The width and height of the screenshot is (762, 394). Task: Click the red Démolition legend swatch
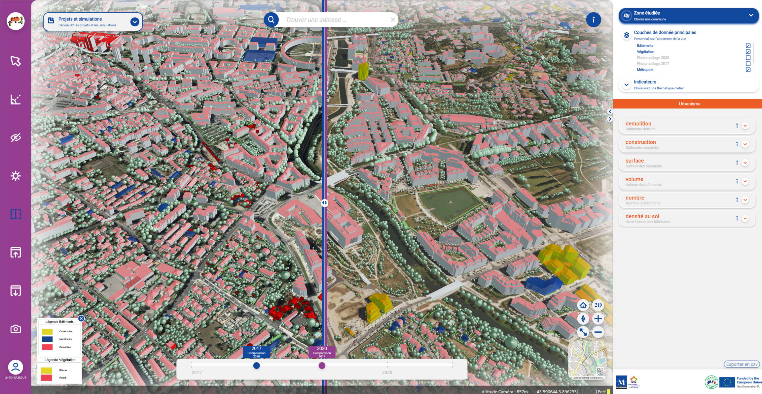pyautogui.click(x=47, y=347)
